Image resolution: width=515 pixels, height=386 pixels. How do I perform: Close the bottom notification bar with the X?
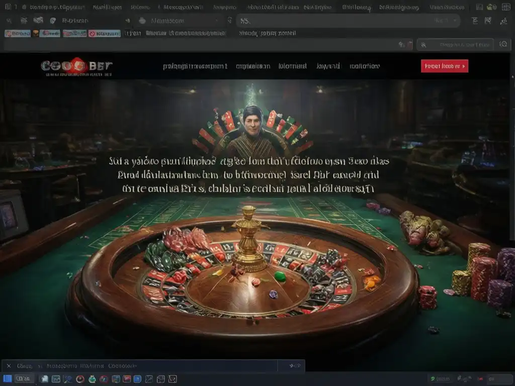[x=9, y=366]
